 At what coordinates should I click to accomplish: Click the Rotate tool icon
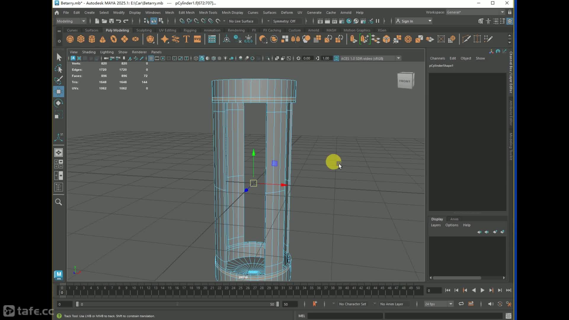(x=59, y=103)
